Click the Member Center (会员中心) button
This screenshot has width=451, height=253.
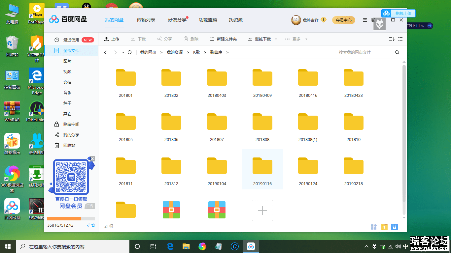tap(343, 20)
